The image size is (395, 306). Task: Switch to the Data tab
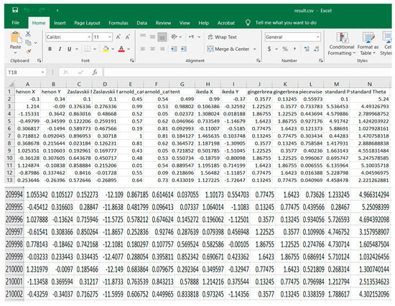click(141, 23)
